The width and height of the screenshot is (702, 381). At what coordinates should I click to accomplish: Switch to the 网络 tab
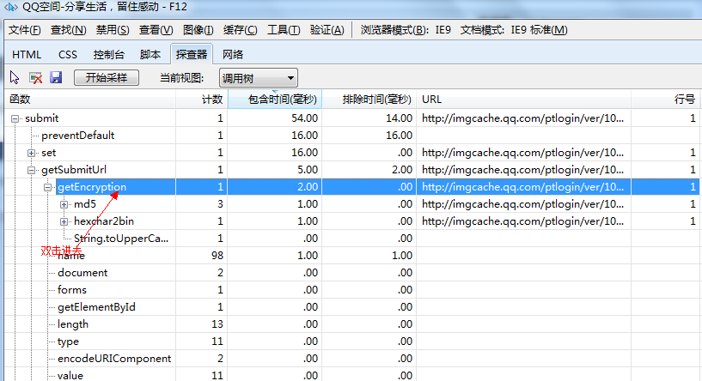click(x=233, y=55)
